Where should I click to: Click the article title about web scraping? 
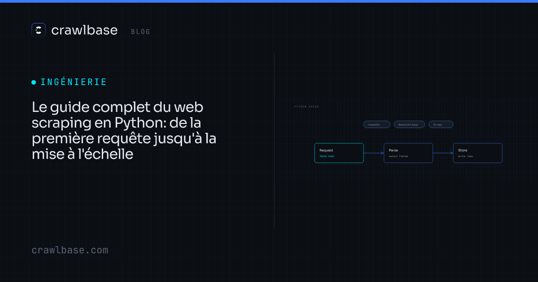pyautogui.click(x=124, y=131)
